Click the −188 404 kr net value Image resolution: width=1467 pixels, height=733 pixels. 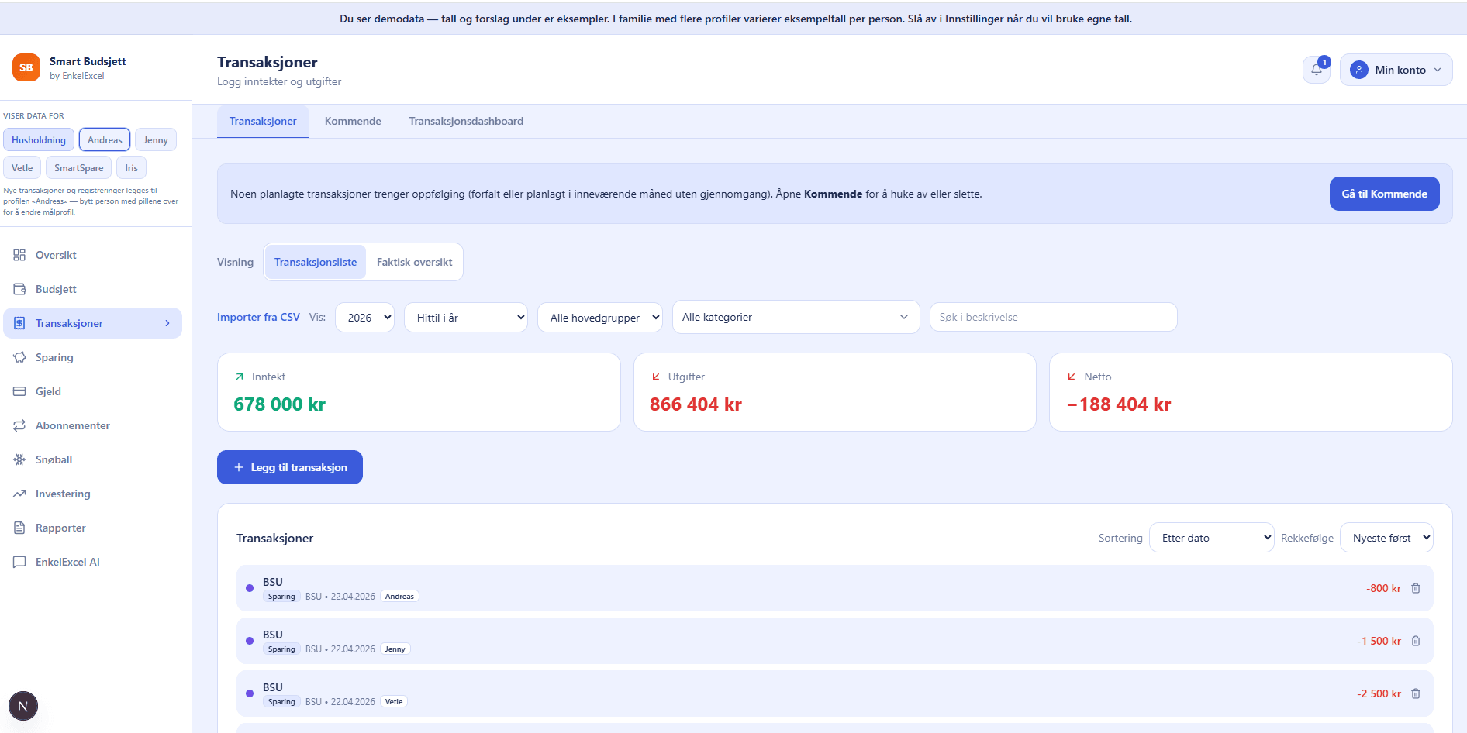(1119, 404)
